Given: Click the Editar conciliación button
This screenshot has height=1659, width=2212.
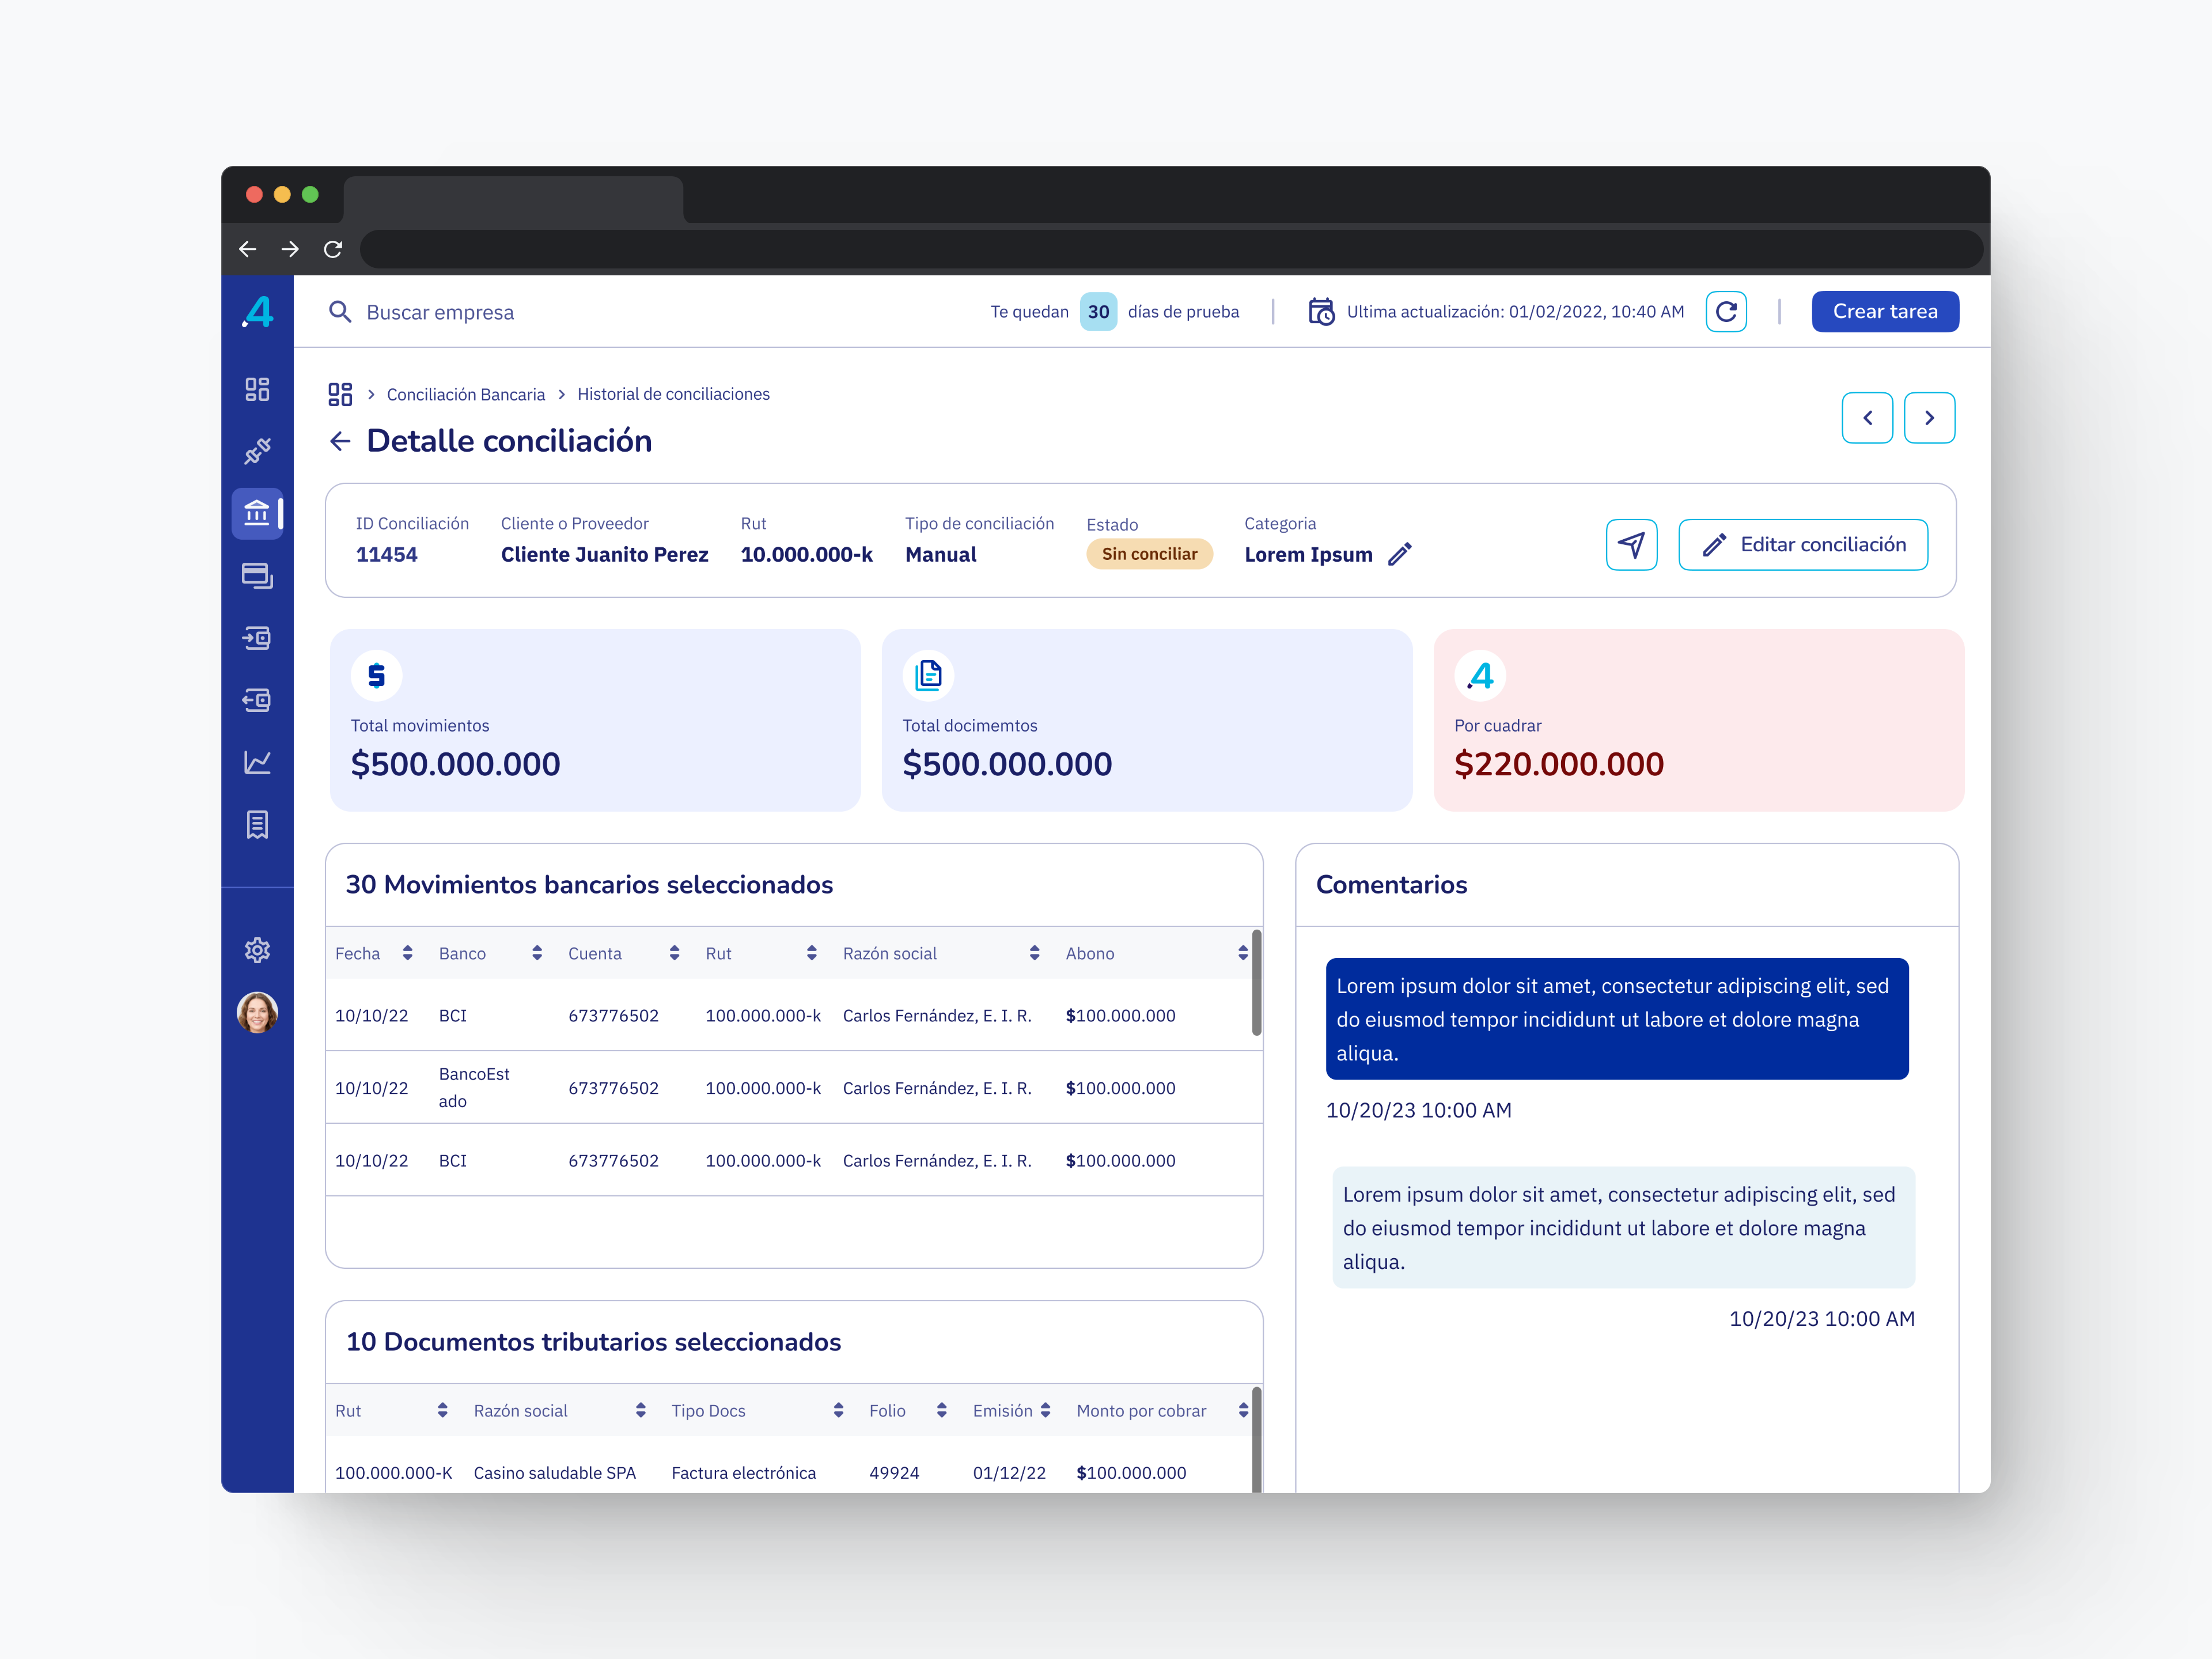Looking at the screenshot, I should 1802,545.
